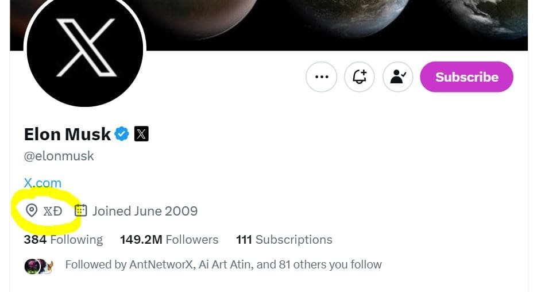Open the 384 Following list
The image size is (537, 292).
click(63, 239)
